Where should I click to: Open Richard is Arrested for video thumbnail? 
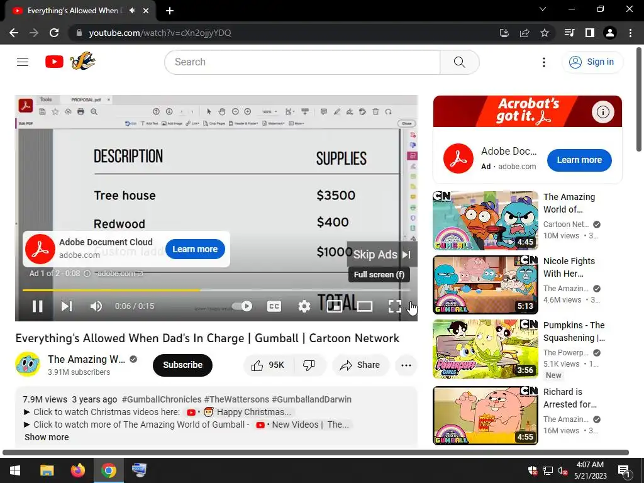pos(486,415)
